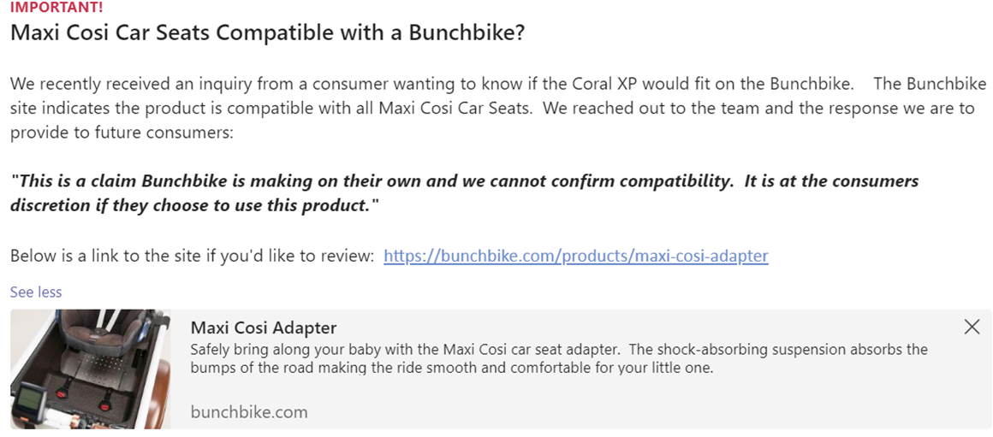This screenshot has width=993, height=437.
Task: Open the Maxi Cosi Adapter card title
Action: 263,328
